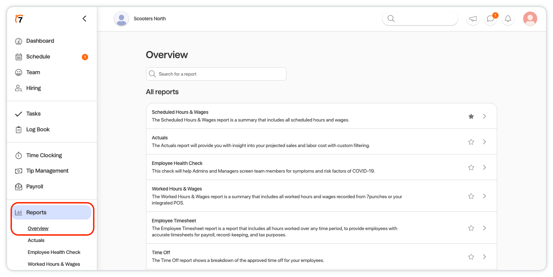Open Dashboard from the sidebar
The height and width of the screenshot is (277, 553).
[40, 41]
